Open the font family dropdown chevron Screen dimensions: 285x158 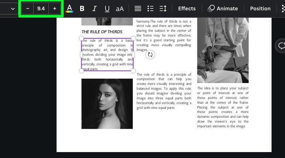click(x=13, y=8)
